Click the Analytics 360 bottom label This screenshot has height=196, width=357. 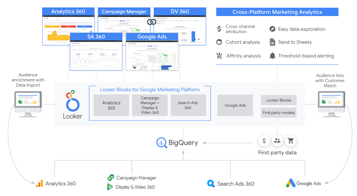[61, 184]
